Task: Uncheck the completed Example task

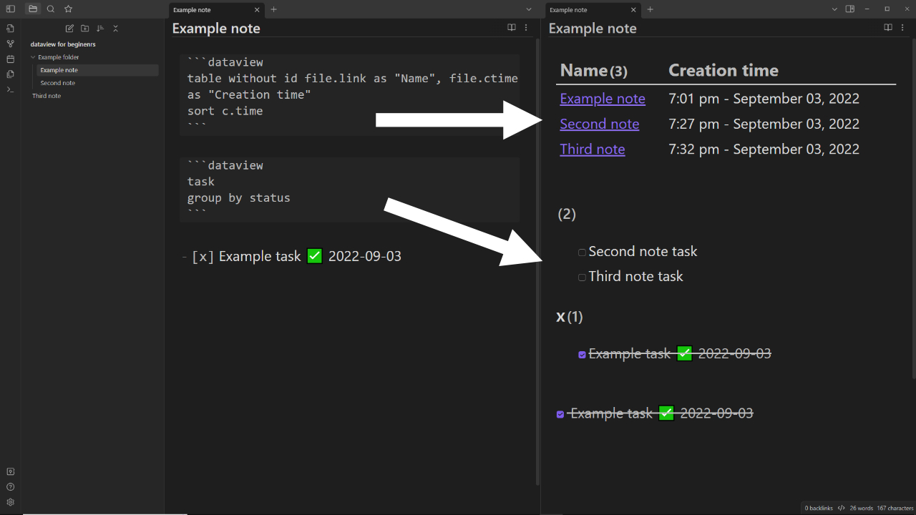Action: [x=582, y=353]
